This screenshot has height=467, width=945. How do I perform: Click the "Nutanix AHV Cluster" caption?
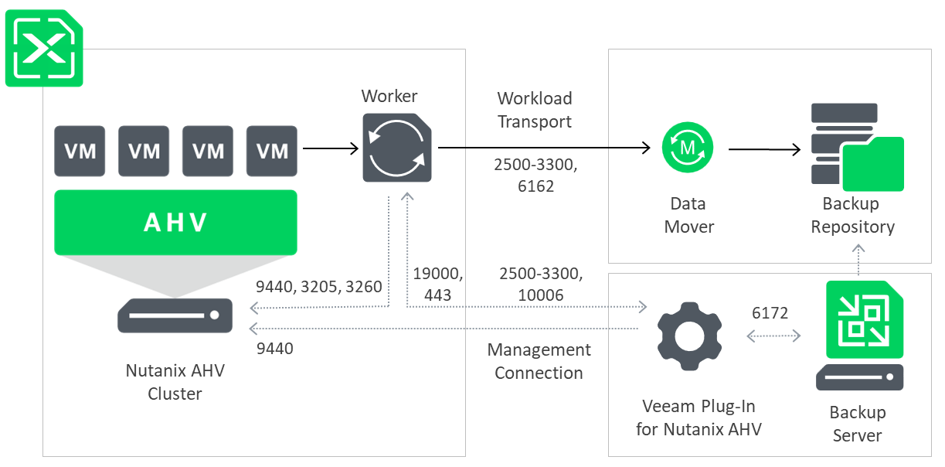click(175, 382)
